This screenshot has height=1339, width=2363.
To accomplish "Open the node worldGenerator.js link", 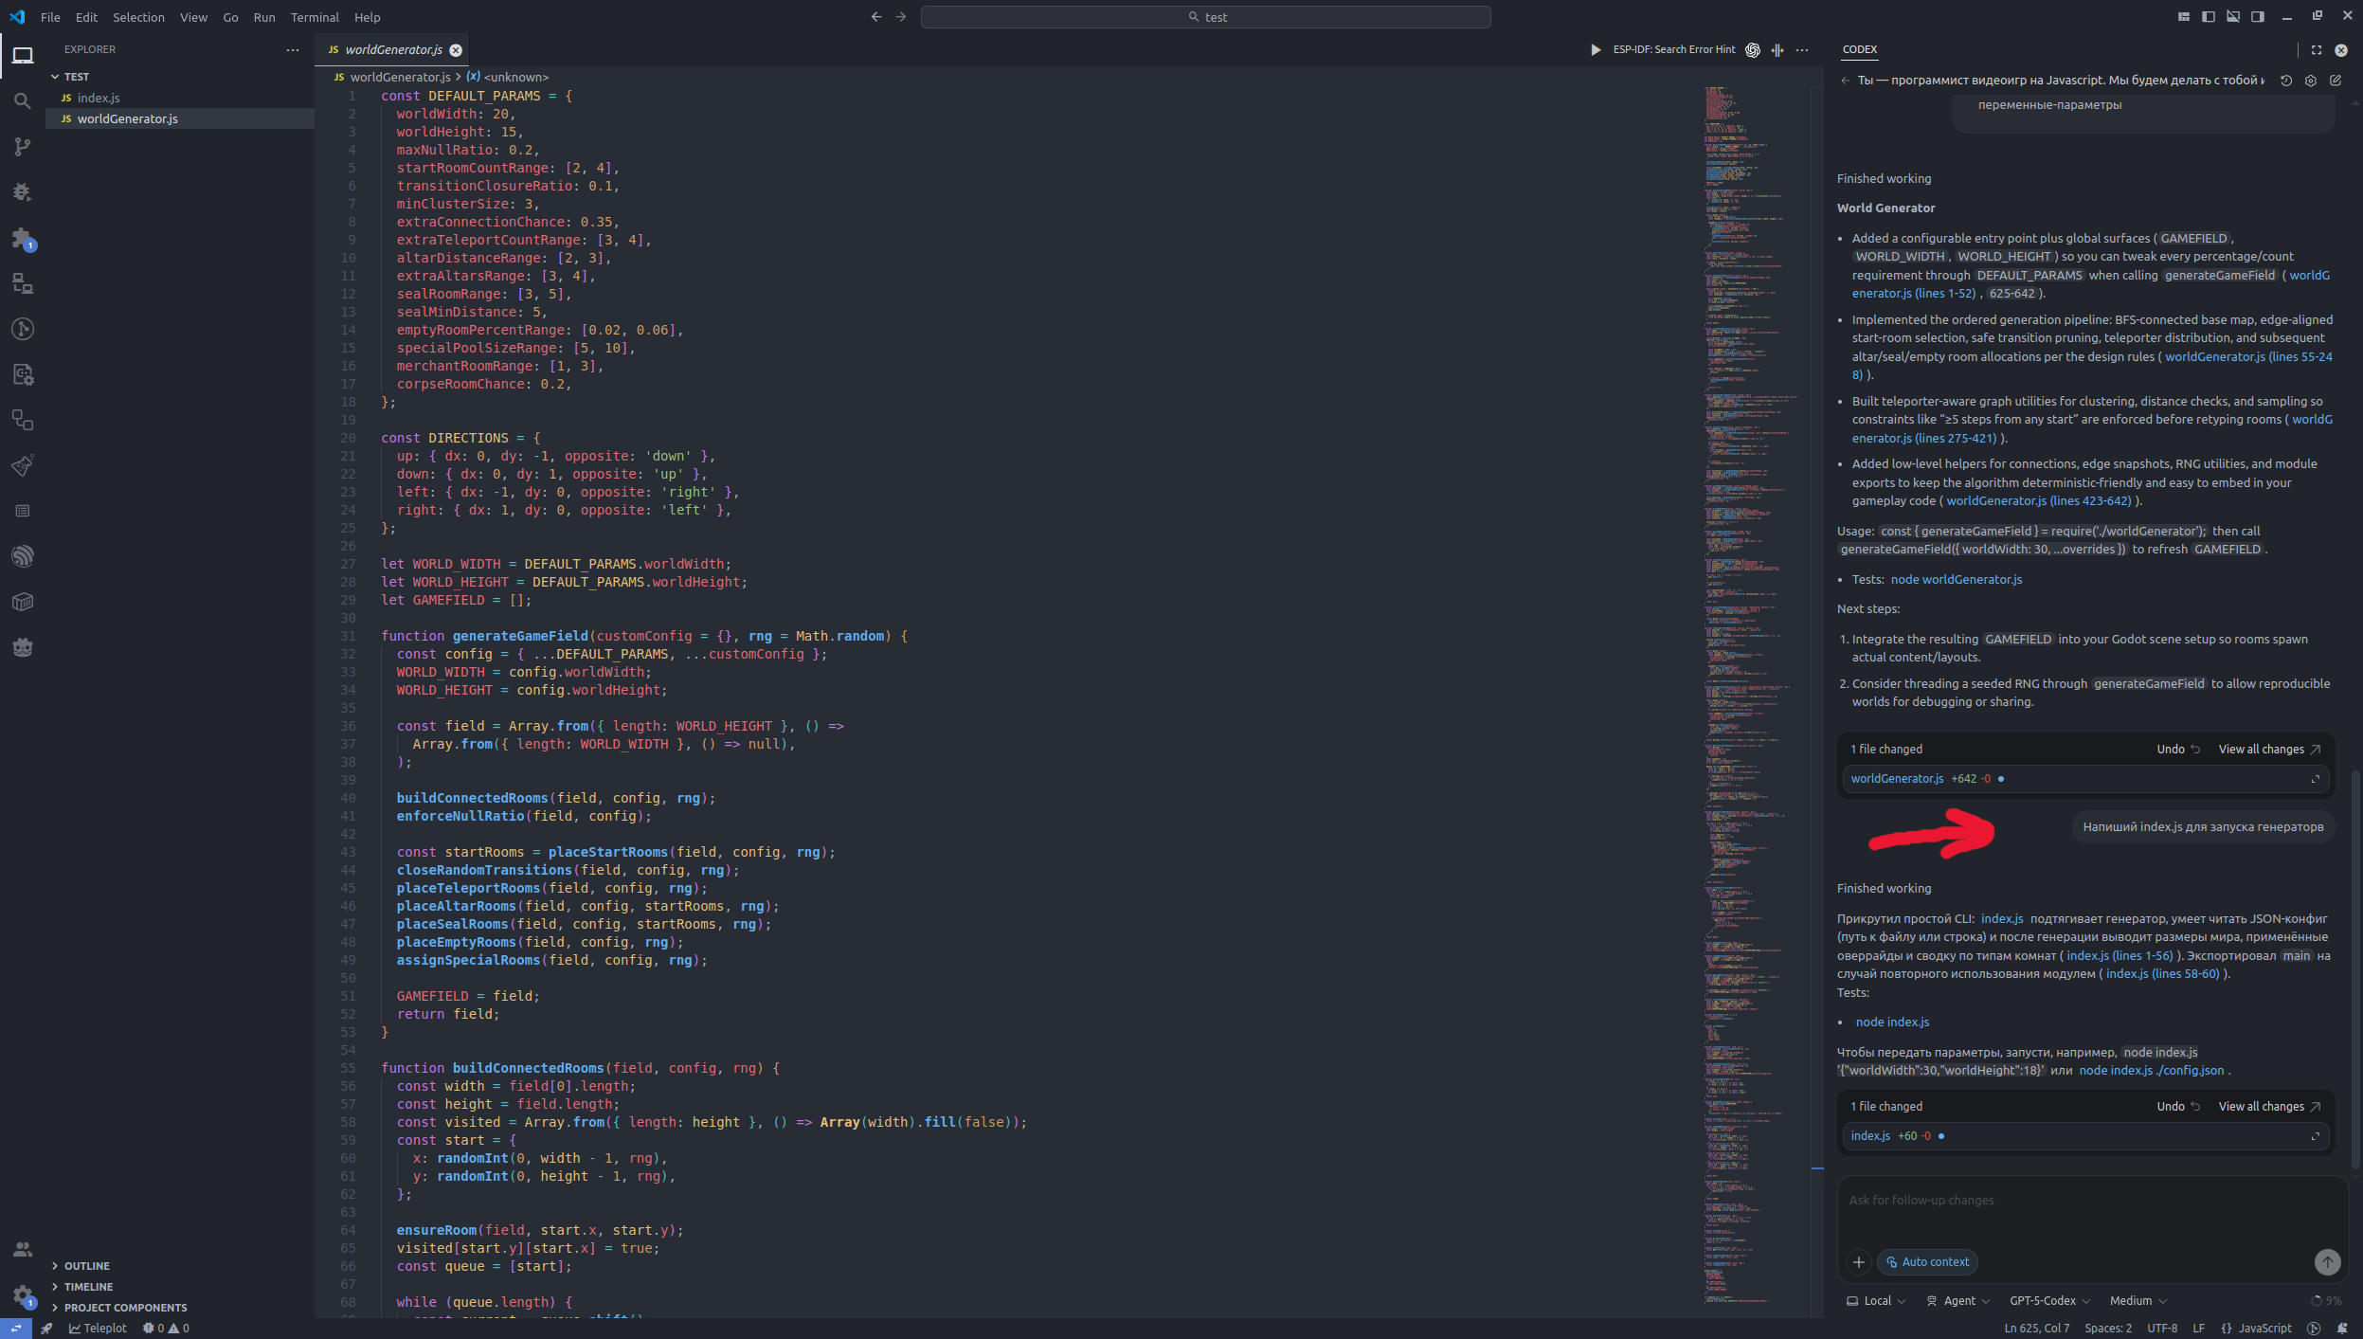I will [1956, 579].
